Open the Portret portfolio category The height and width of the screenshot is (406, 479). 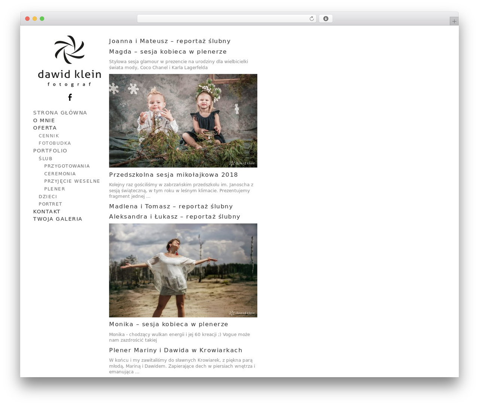point(50,204)
